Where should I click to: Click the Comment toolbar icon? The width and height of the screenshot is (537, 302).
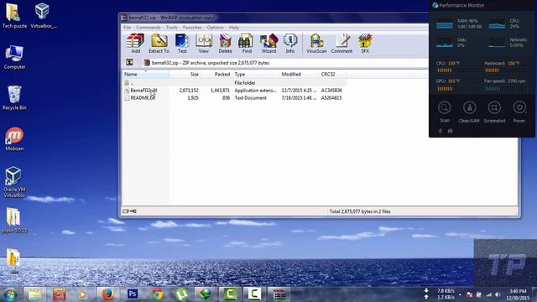341,44
